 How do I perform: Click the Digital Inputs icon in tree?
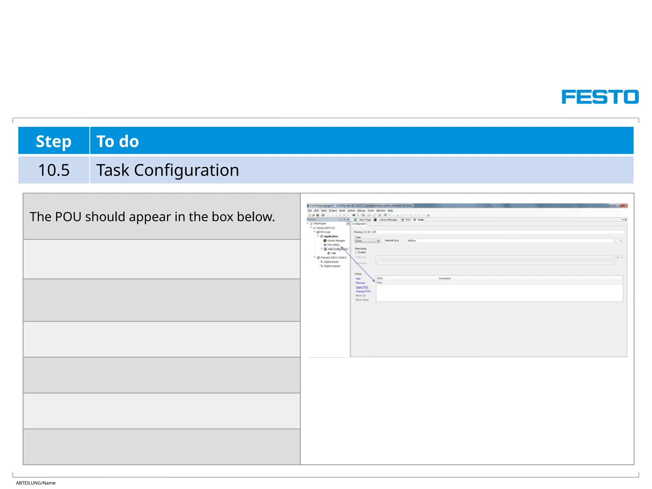pyautogui.click(x=322, y=262)
